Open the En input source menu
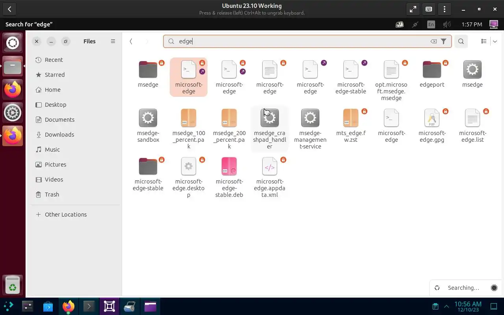Viewport: 504px width, 315px height. [431, 24]
